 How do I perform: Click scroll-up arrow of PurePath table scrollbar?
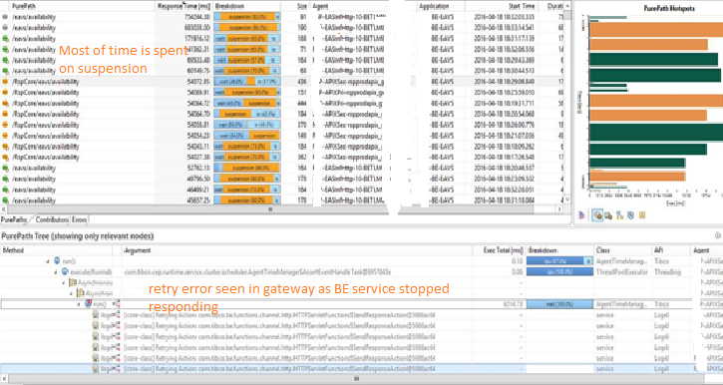tap(567, 6)
